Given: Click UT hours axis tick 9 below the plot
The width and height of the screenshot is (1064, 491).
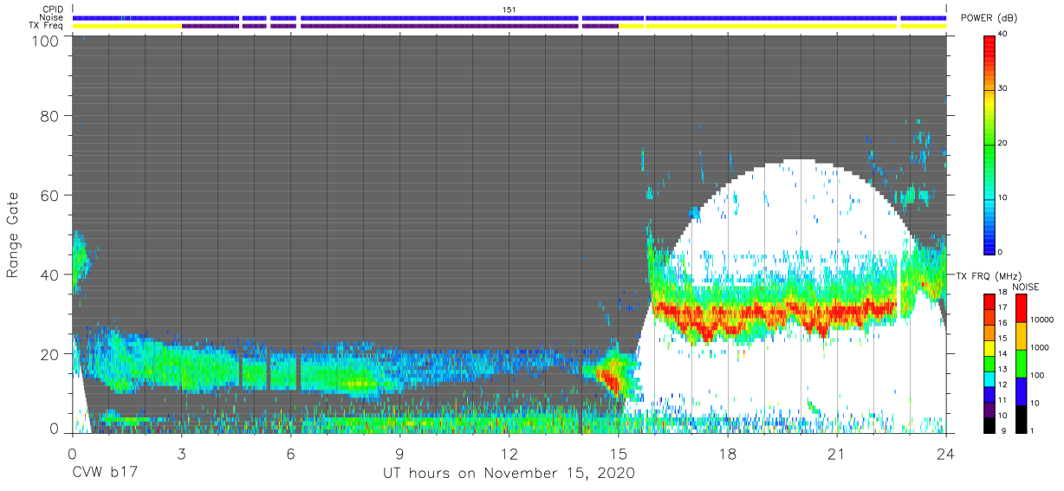Looking at the screenshot, I should [x=399, y=454].
